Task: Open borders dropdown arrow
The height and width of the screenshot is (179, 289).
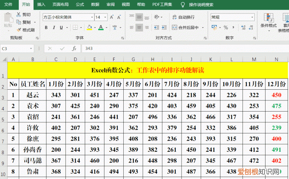Action: pos(81,28)
